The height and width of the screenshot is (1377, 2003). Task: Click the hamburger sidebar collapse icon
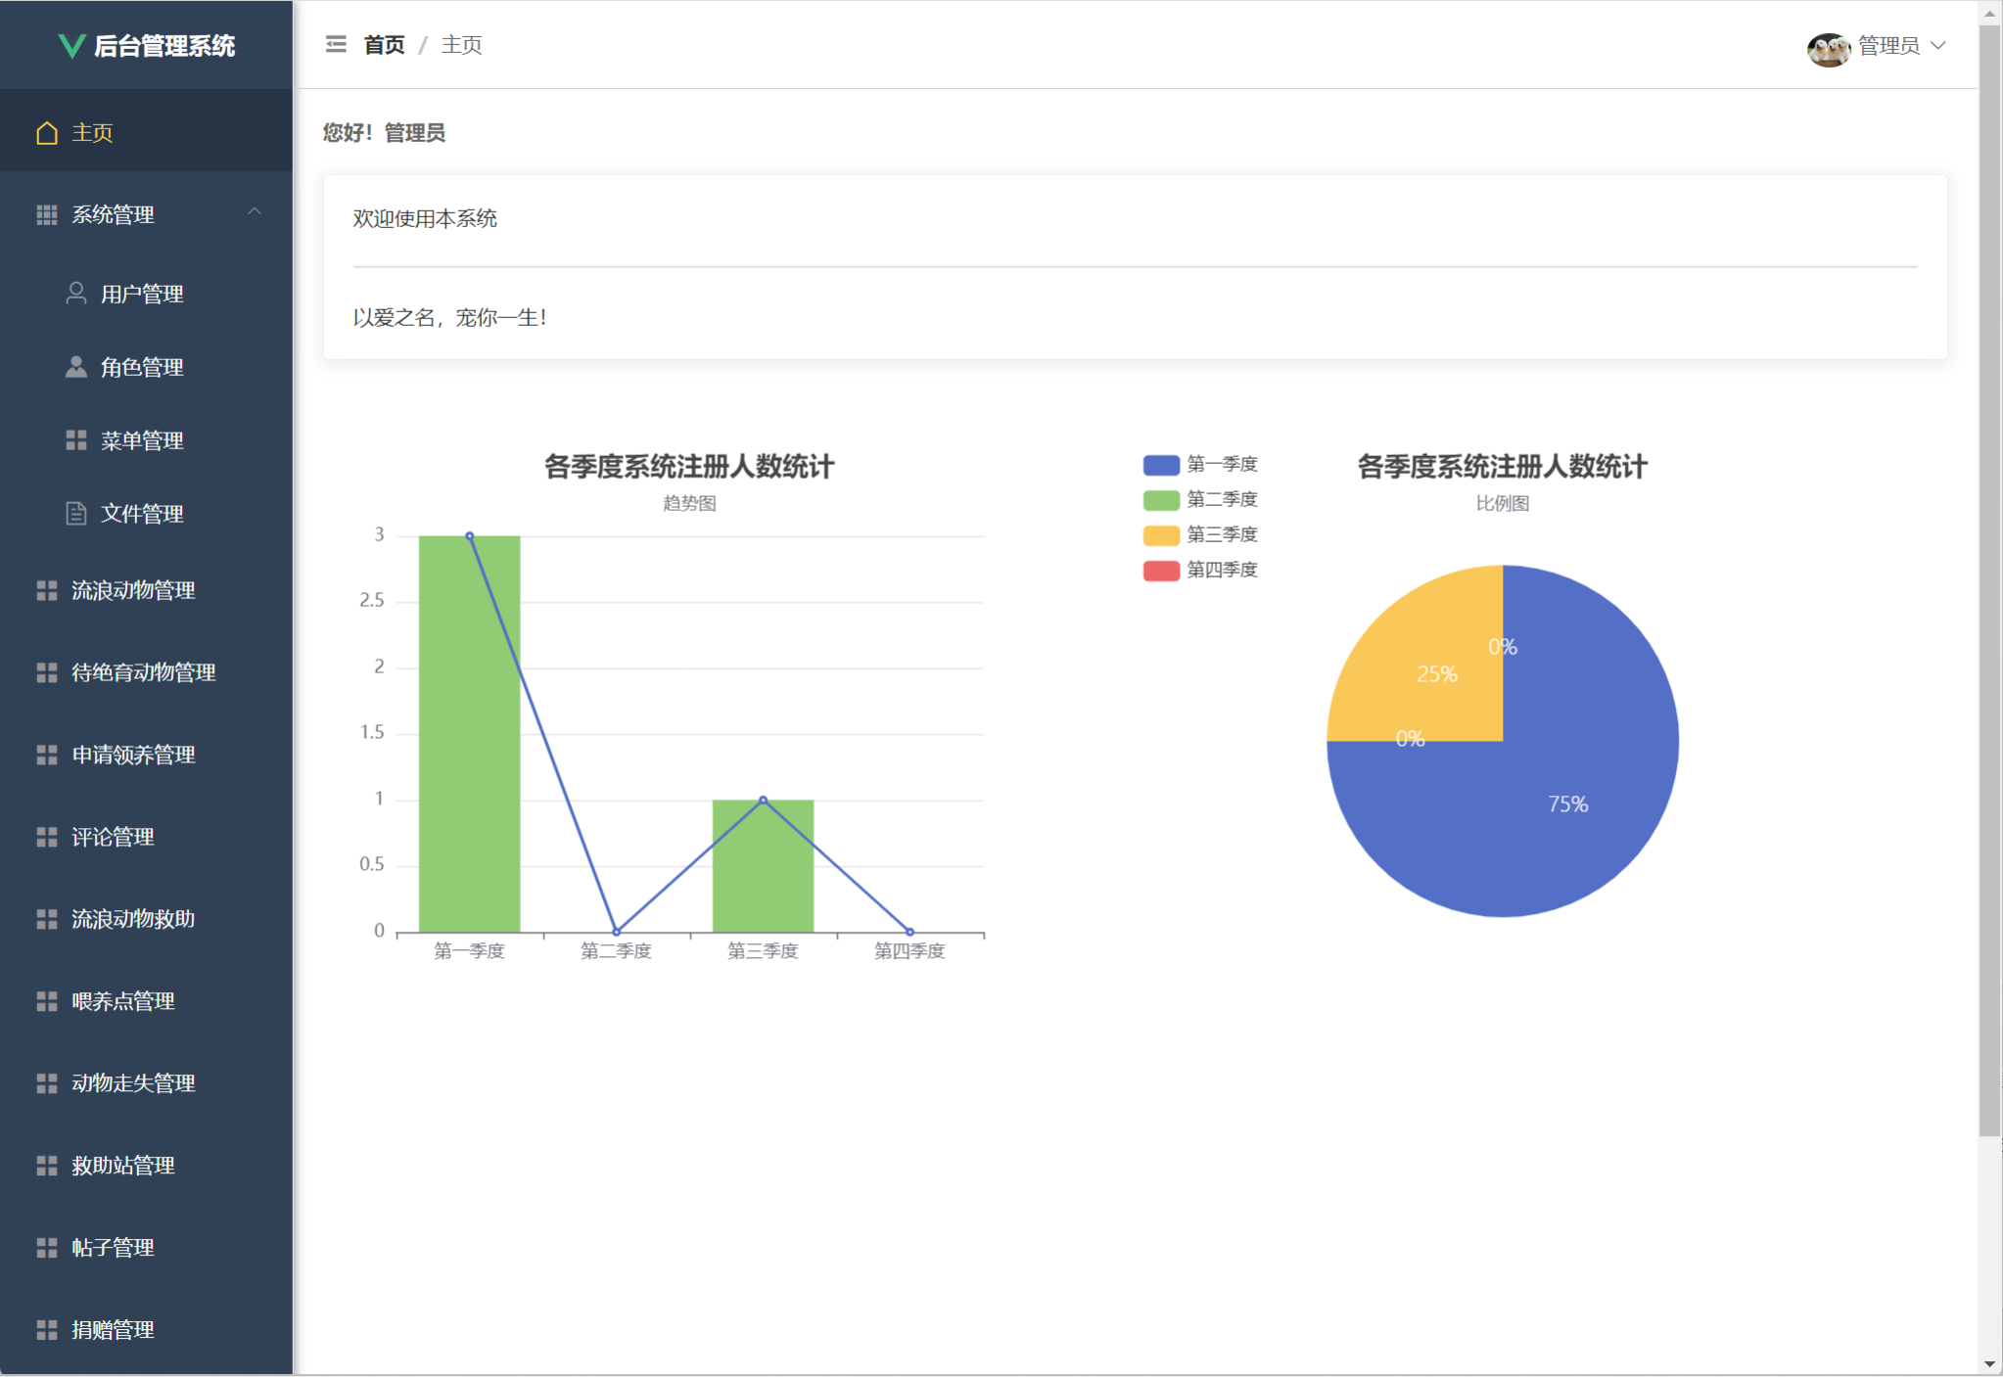[336, 44]
